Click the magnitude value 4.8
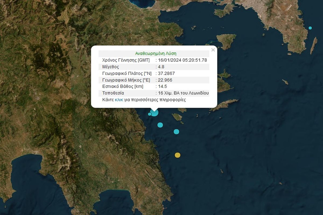 click(160, 67)
